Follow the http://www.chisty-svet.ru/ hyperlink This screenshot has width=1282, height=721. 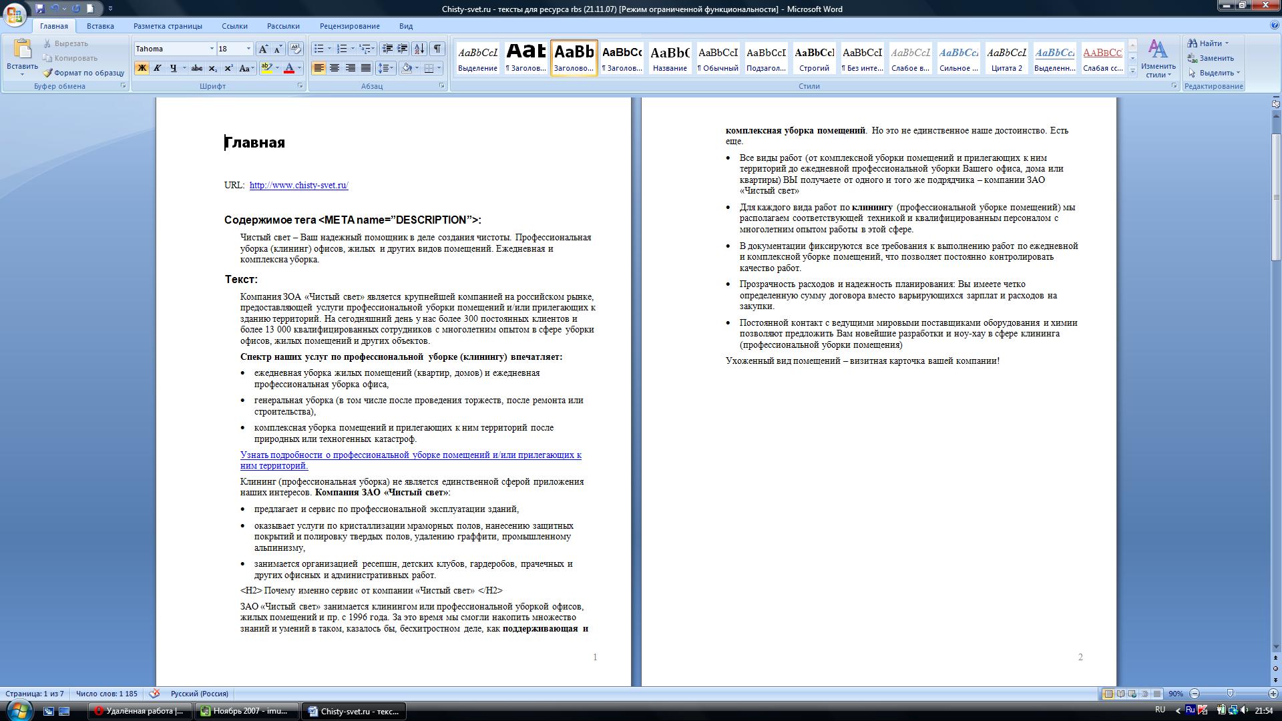298,186
